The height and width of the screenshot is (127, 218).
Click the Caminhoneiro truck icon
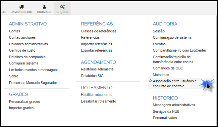(x=22, y=7)
